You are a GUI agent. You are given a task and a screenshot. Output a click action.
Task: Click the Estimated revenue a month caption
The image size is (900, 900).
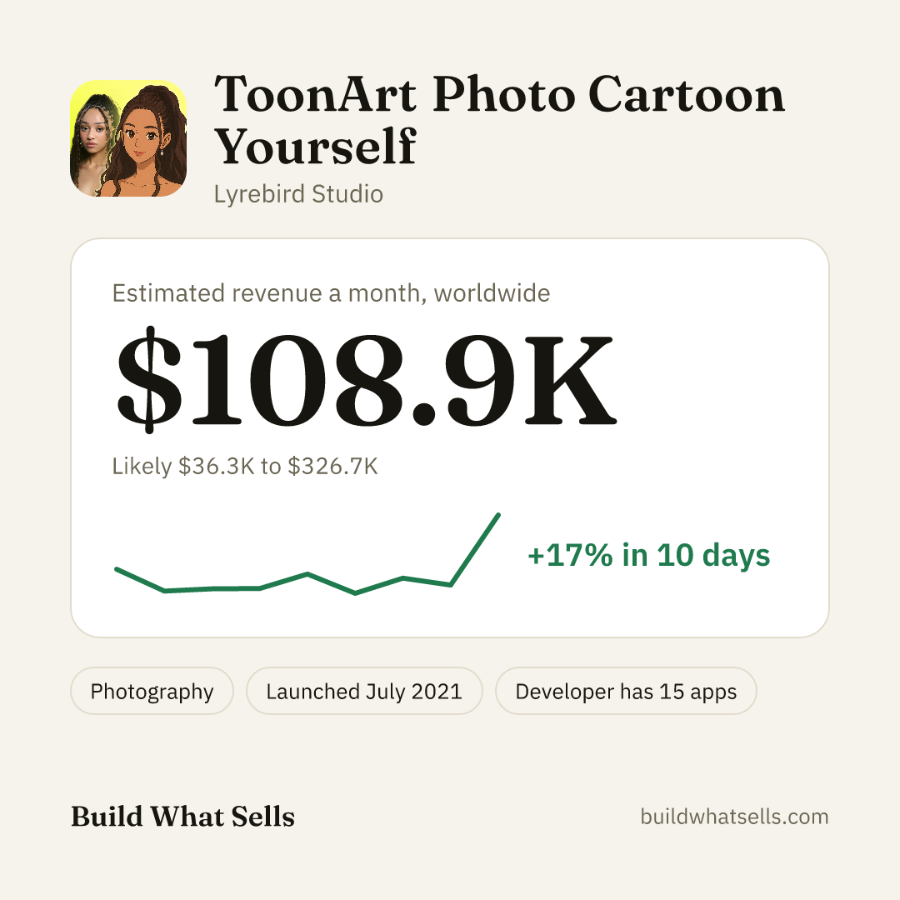tap(331, 293)
